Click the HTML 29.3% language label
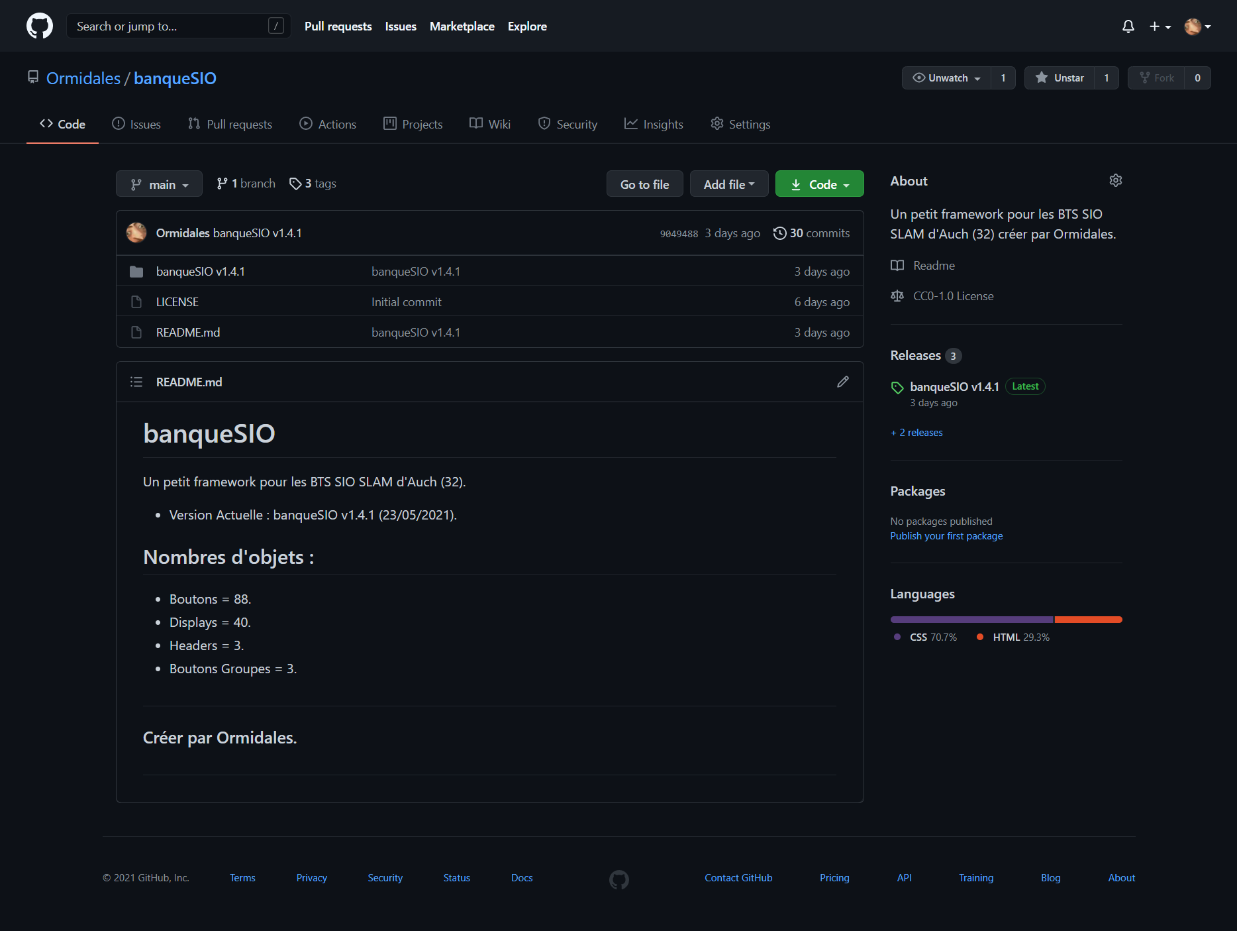 pyautogui.click(x=1013, y=637)
